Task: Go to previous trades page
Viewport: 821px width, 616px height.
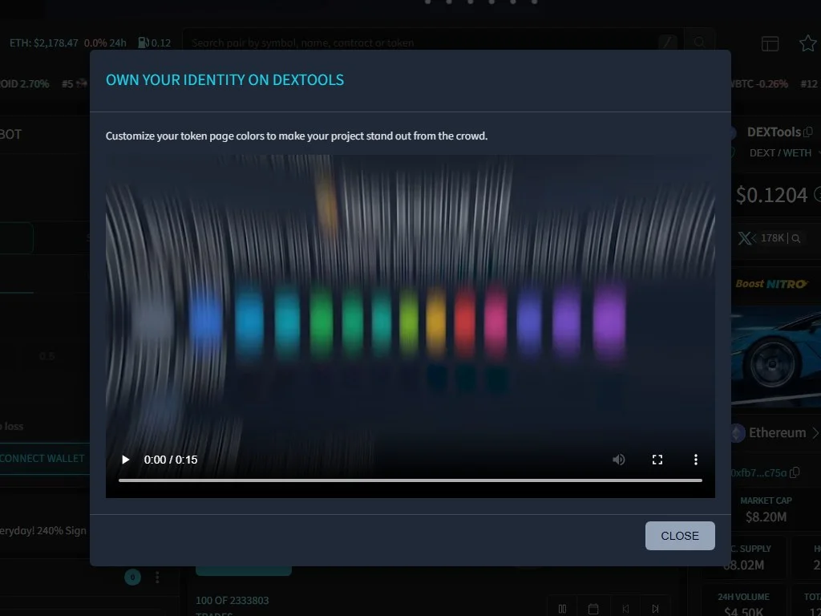Action: click(x=625, y=609)
